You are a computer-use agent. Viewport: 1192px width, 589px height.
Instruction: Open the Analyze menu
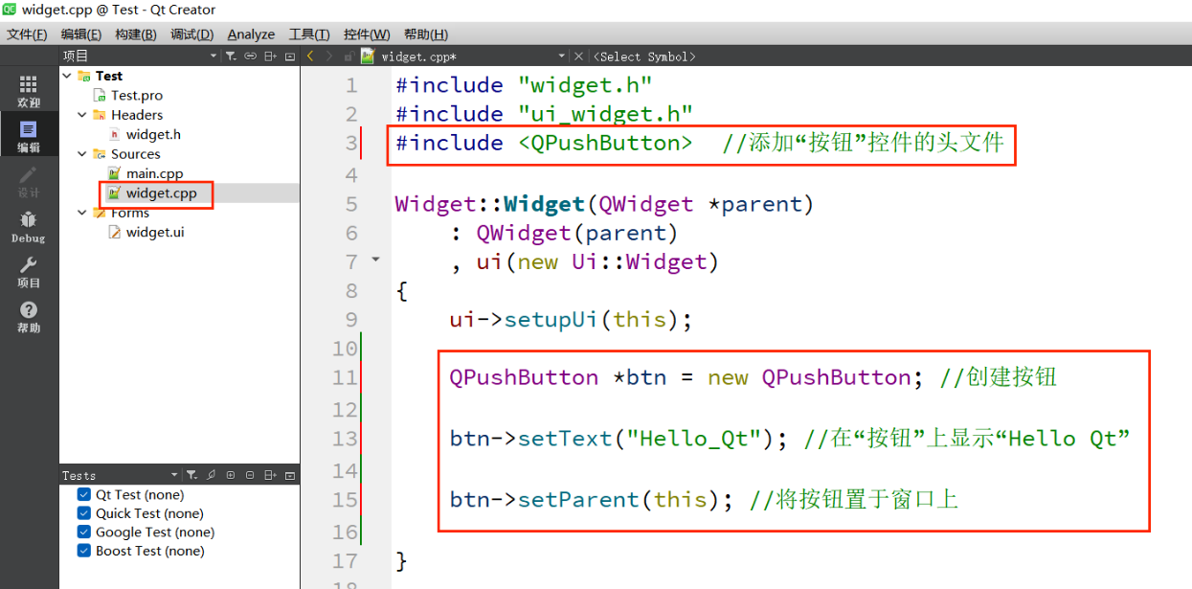tap(251, 34)
